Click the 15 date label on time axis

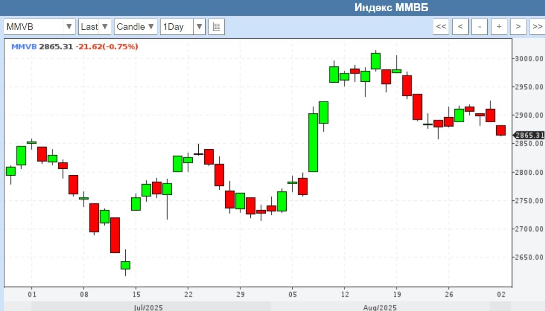point(136,294)
